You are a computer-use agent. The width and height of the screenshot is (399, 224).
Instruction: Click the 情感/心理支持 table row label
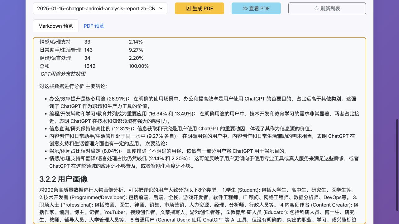(x=55, y=42)
